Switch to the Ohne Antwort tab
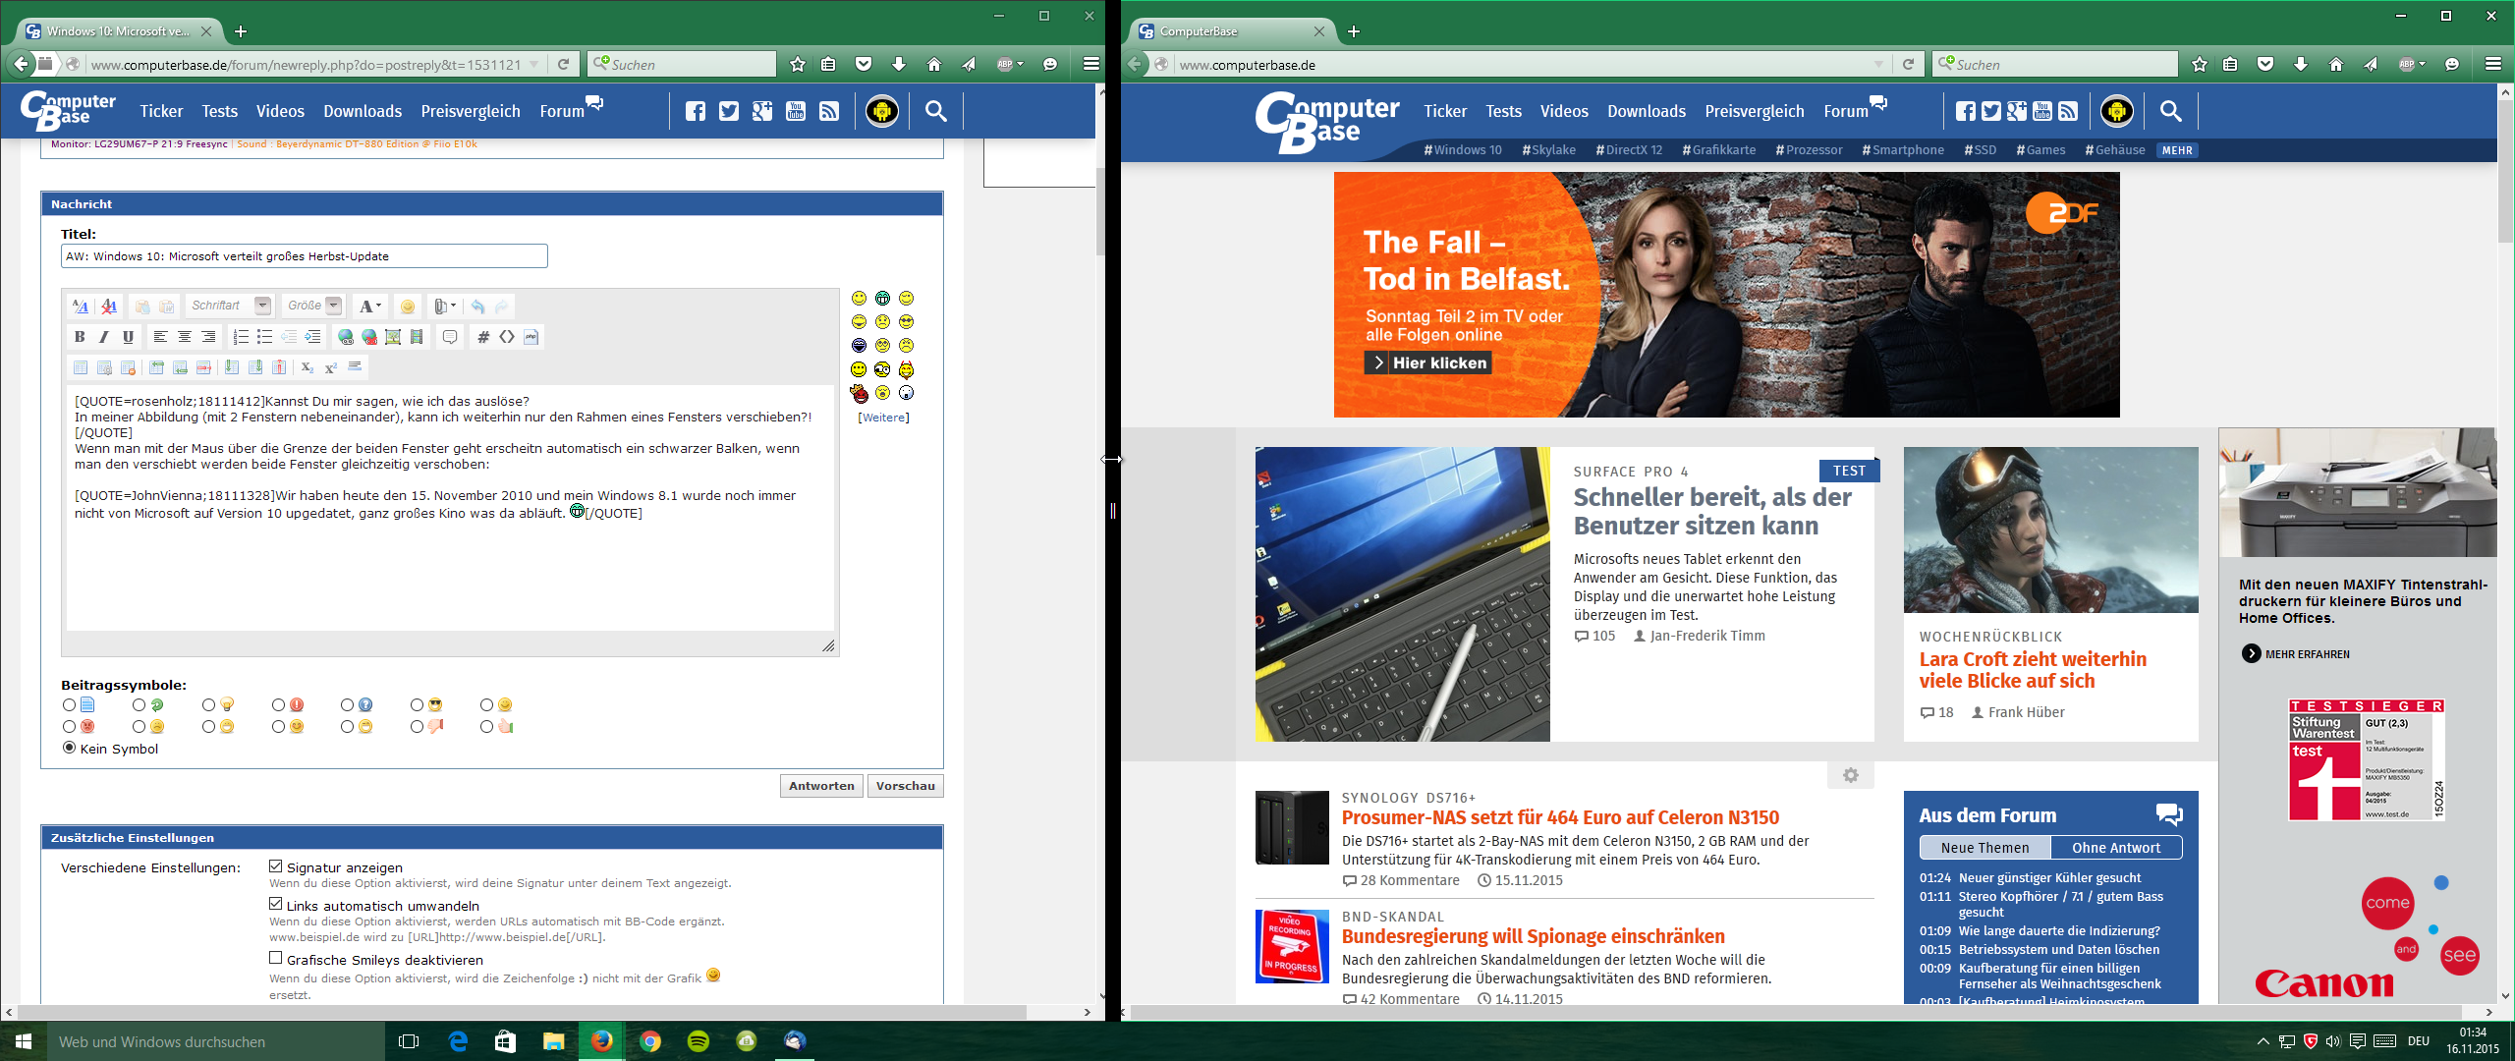Viewport: 2515px width, 1061px height. (2116, 848)
